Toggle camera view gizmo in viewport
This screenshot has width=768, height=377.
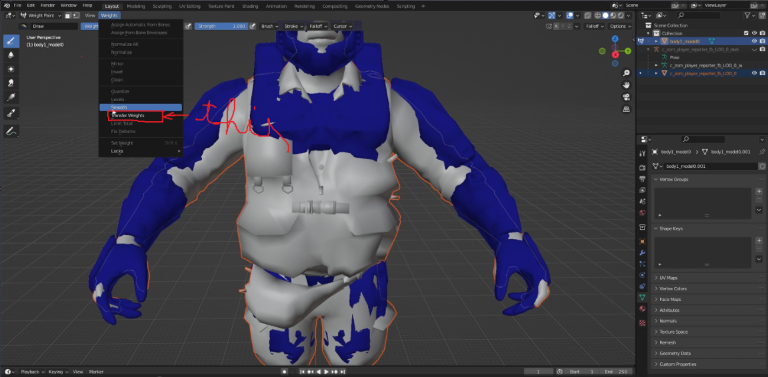(626, 97)
